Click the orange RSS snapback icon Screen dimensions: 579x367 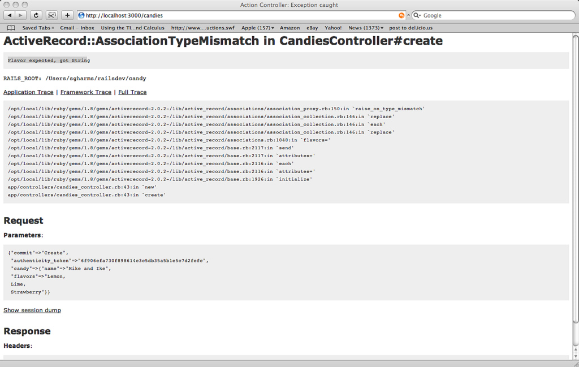click(x=401, y=15)
